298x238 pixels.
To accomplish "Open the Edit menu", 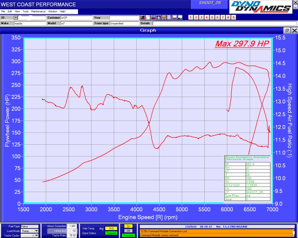I will click(10, 11).
